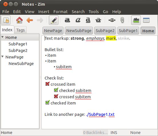Switch to the Tags tab
This screenshot has width=158, height=136.
pos(21,30)
